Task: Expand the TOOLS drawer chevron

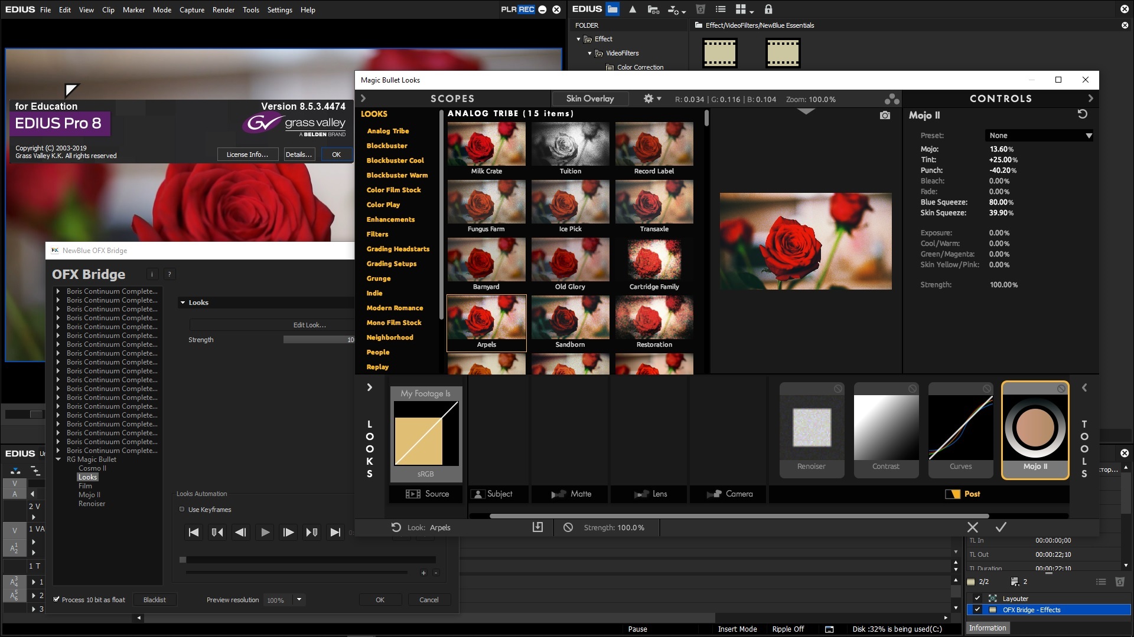Action: [1084, 388]
